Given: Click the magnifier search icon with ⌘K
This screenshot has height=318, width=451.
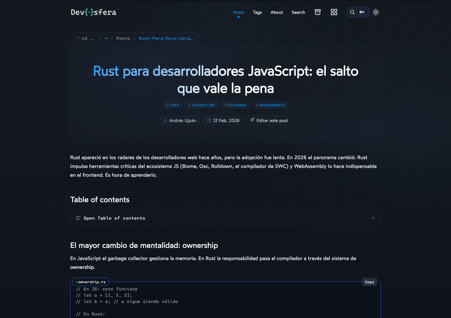Looking at the screenshot, I should point(358,12).
